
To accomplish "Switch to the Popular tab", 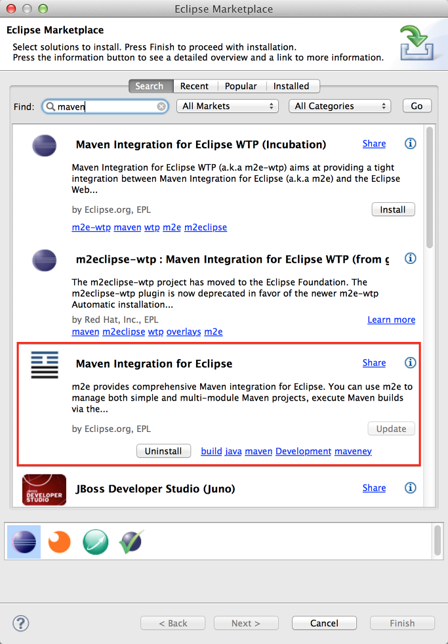I will pyautogui.click(x=241, y=86).
